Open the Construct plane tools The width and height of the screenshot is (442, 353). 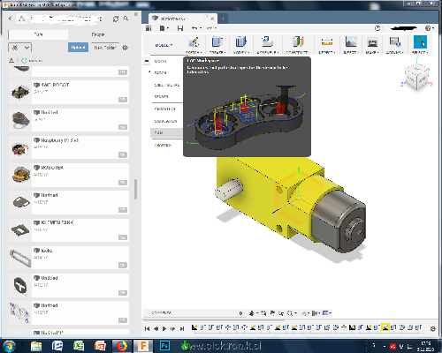coord(298,44)
